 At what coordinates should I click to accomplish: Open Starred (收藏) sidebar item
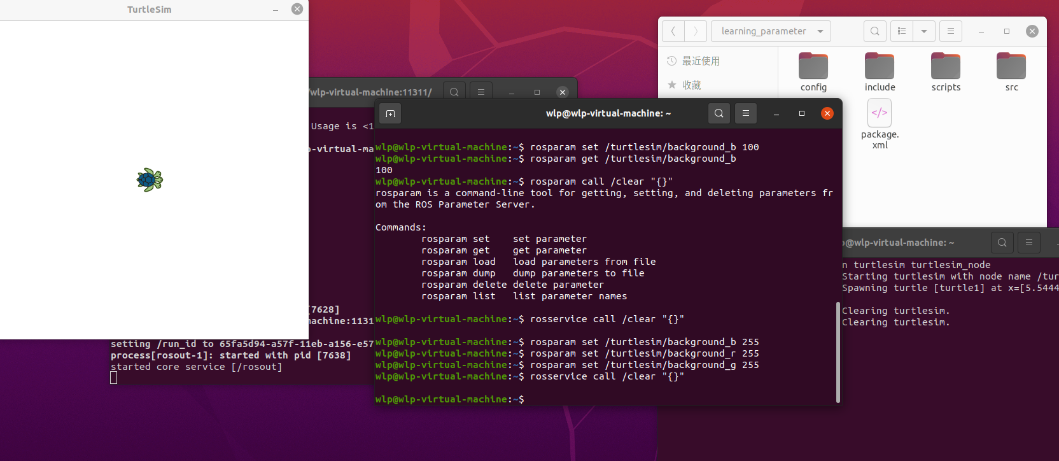[x=691, y=85]
